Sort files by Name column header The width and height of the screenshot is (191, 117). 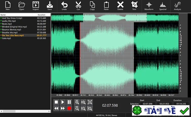16,15
